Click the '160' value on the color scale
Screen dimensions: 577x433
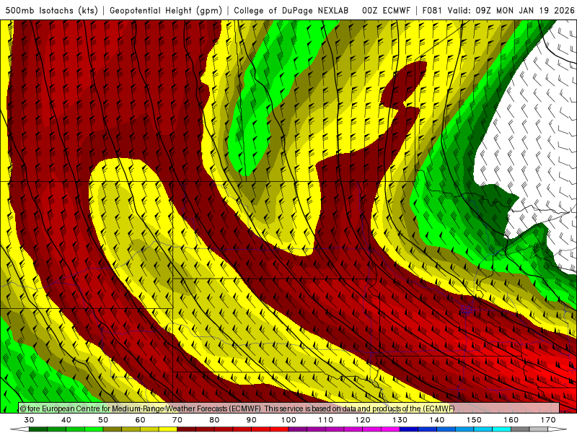point(511,420)
